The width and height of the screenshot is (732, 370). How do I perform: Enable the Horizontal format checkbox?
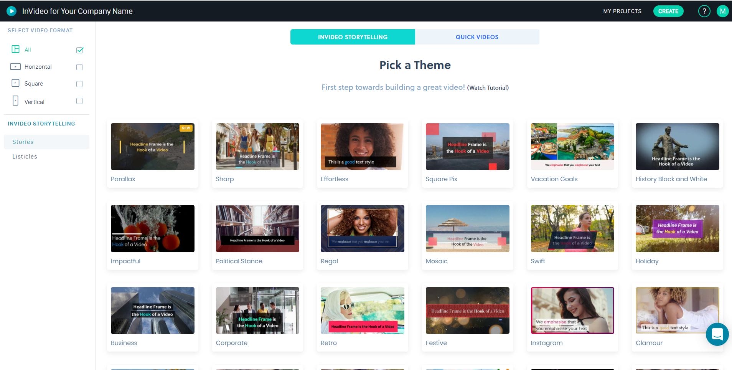point(79,67)
